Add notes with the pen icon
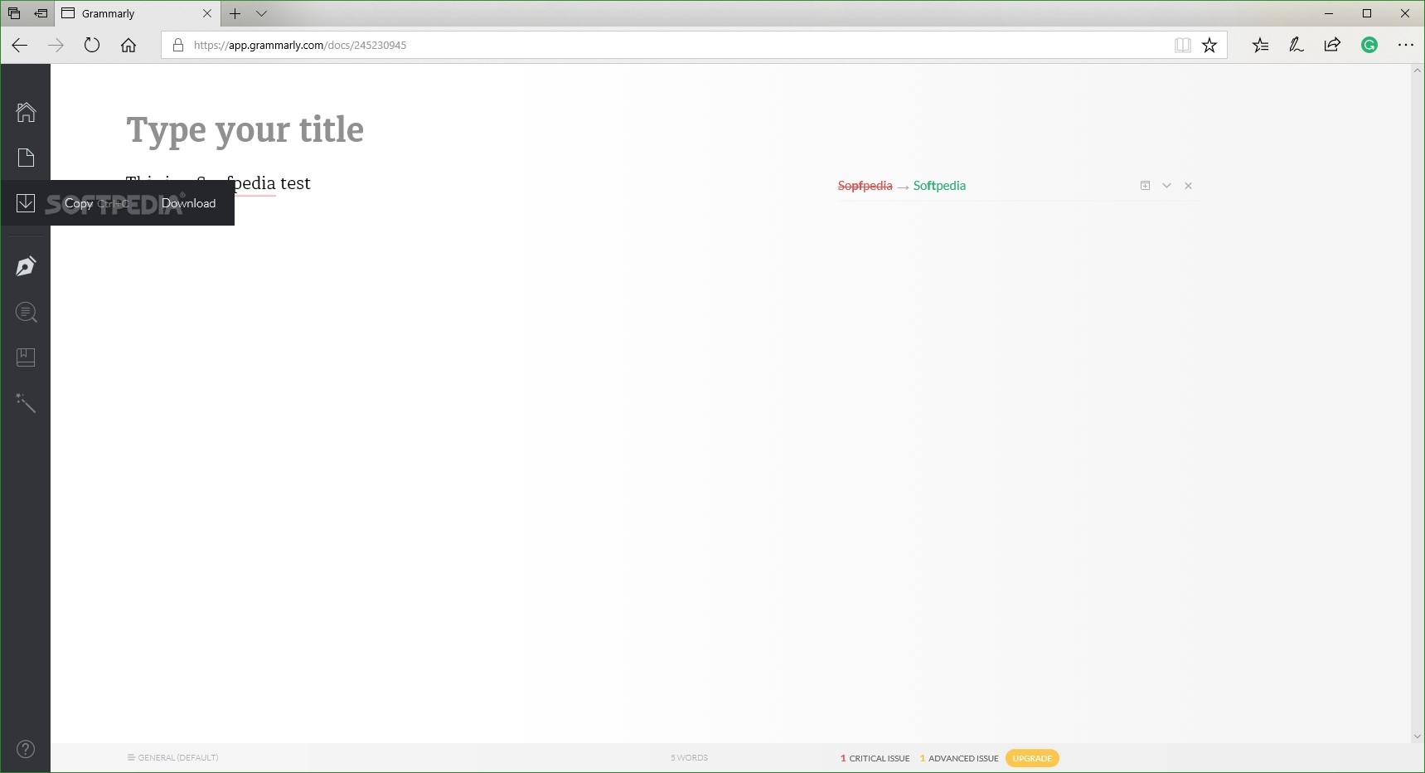 click(x=1297, y=46)
